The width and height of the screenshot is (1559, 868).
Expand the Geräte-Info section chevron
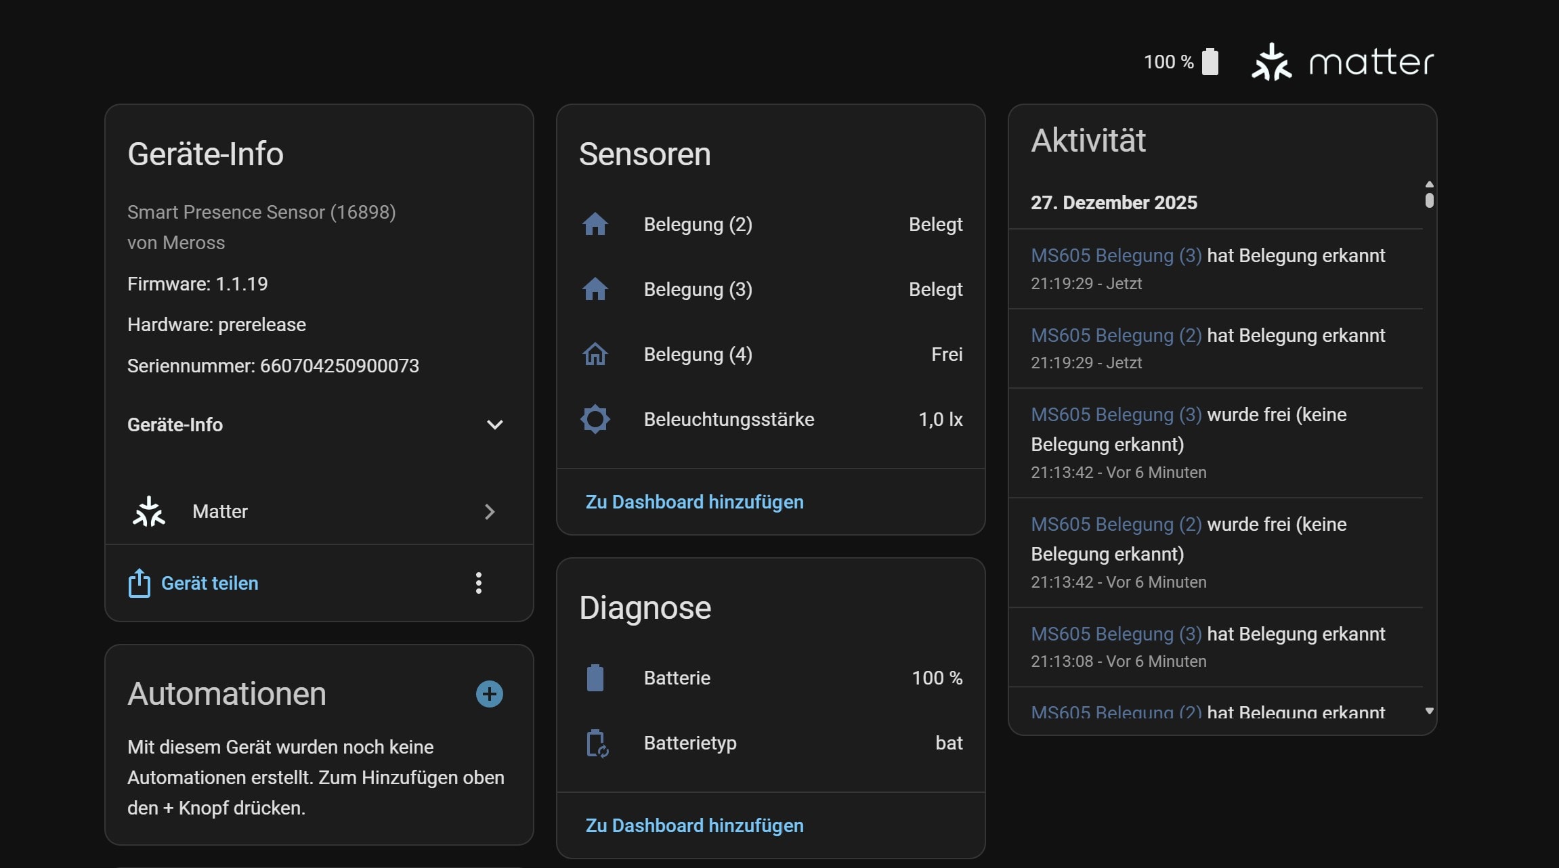point(494,425)
